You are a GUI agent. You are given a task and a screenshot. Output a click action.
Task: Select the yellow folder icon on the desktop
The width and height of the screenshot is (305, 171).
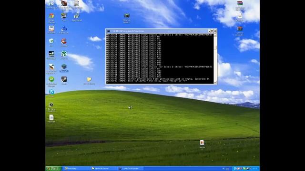pos(89,79)
